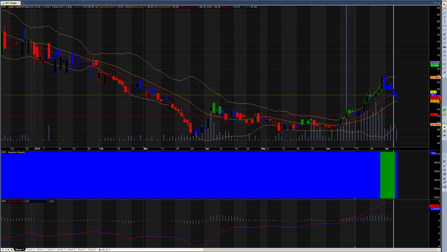The height and width of the screenshot is (252, 447).
Task: Select the trend line drawing tool
Action: (444, 9)
